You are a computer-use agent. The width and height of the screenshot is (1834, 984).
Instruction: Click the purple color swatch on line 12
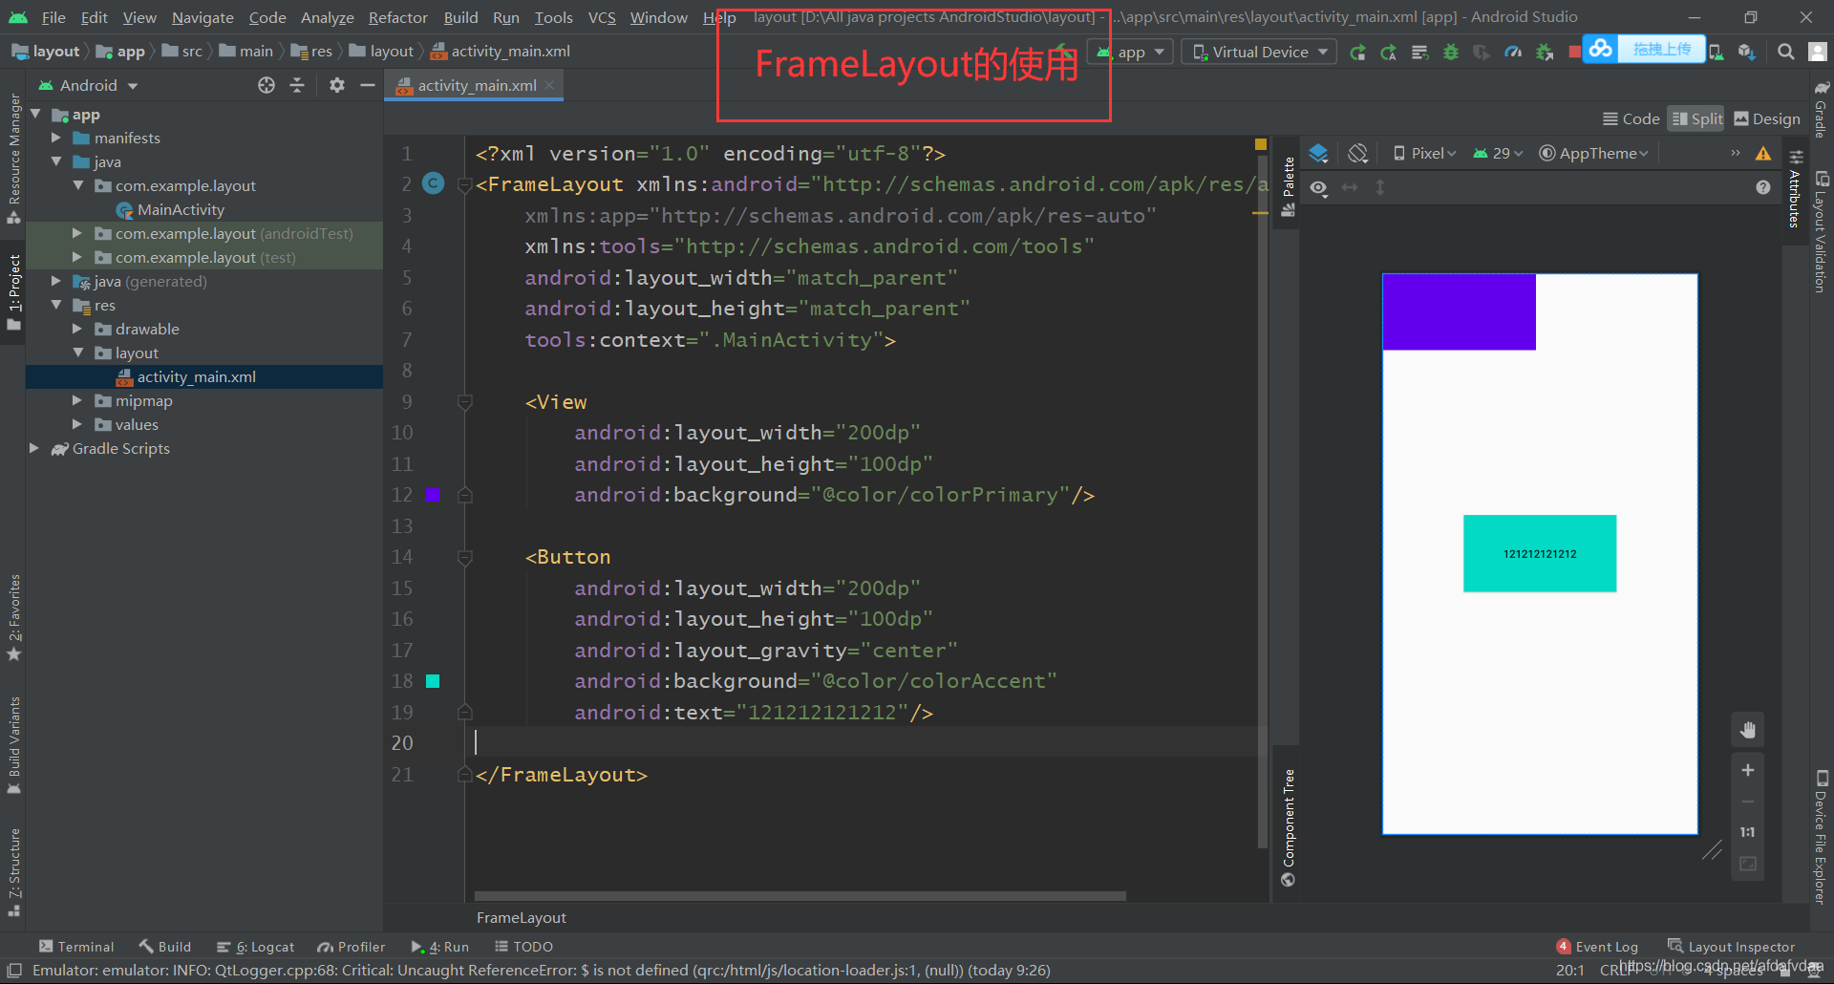(434, 495)
